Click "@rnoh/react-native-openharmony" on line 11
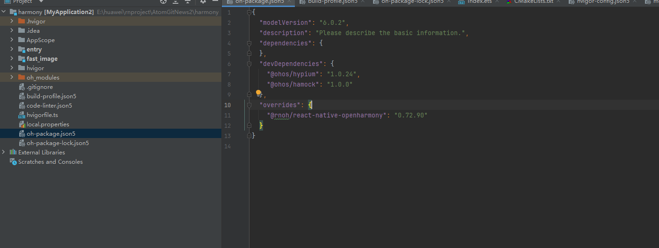 [x=326, y=115]
